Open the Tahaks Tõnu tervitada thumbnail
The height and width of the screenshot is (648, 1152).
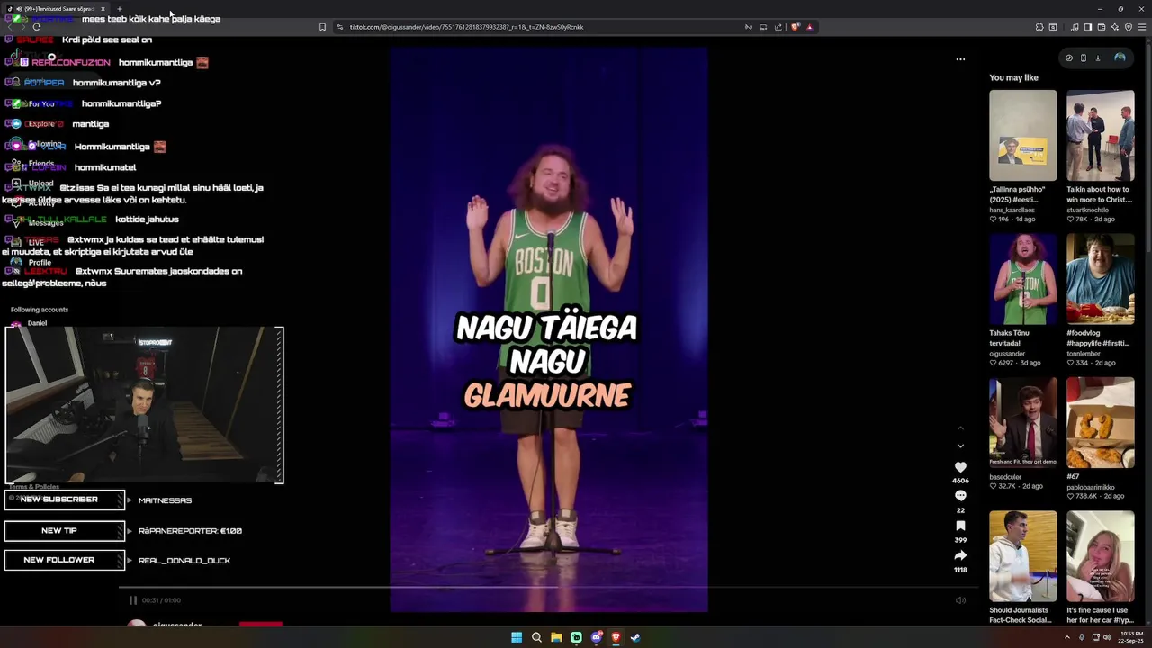tap(1023, 279)
